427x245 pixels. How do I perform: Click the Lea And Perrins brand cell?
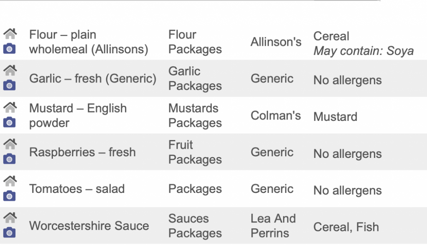click(x=273, y=226)
